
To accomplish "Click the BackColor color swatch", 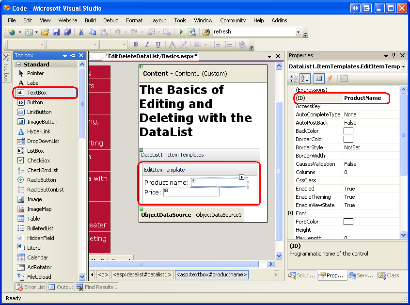I will point(348,131).
